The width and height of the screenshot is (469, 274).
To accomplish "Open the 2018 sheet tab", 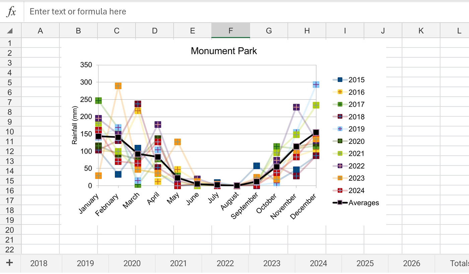I will coord(39,263).
